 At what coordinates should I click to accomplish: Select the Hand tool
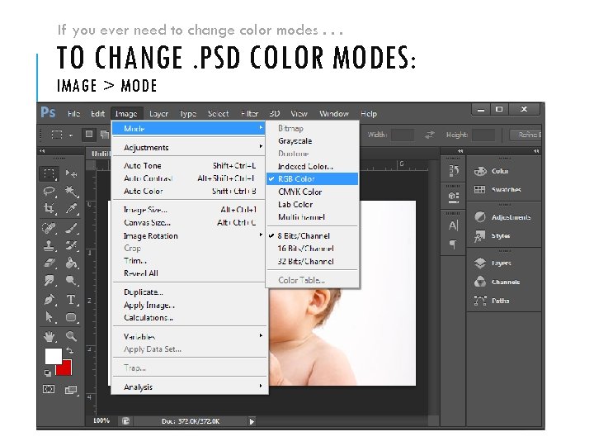[49, 336]
